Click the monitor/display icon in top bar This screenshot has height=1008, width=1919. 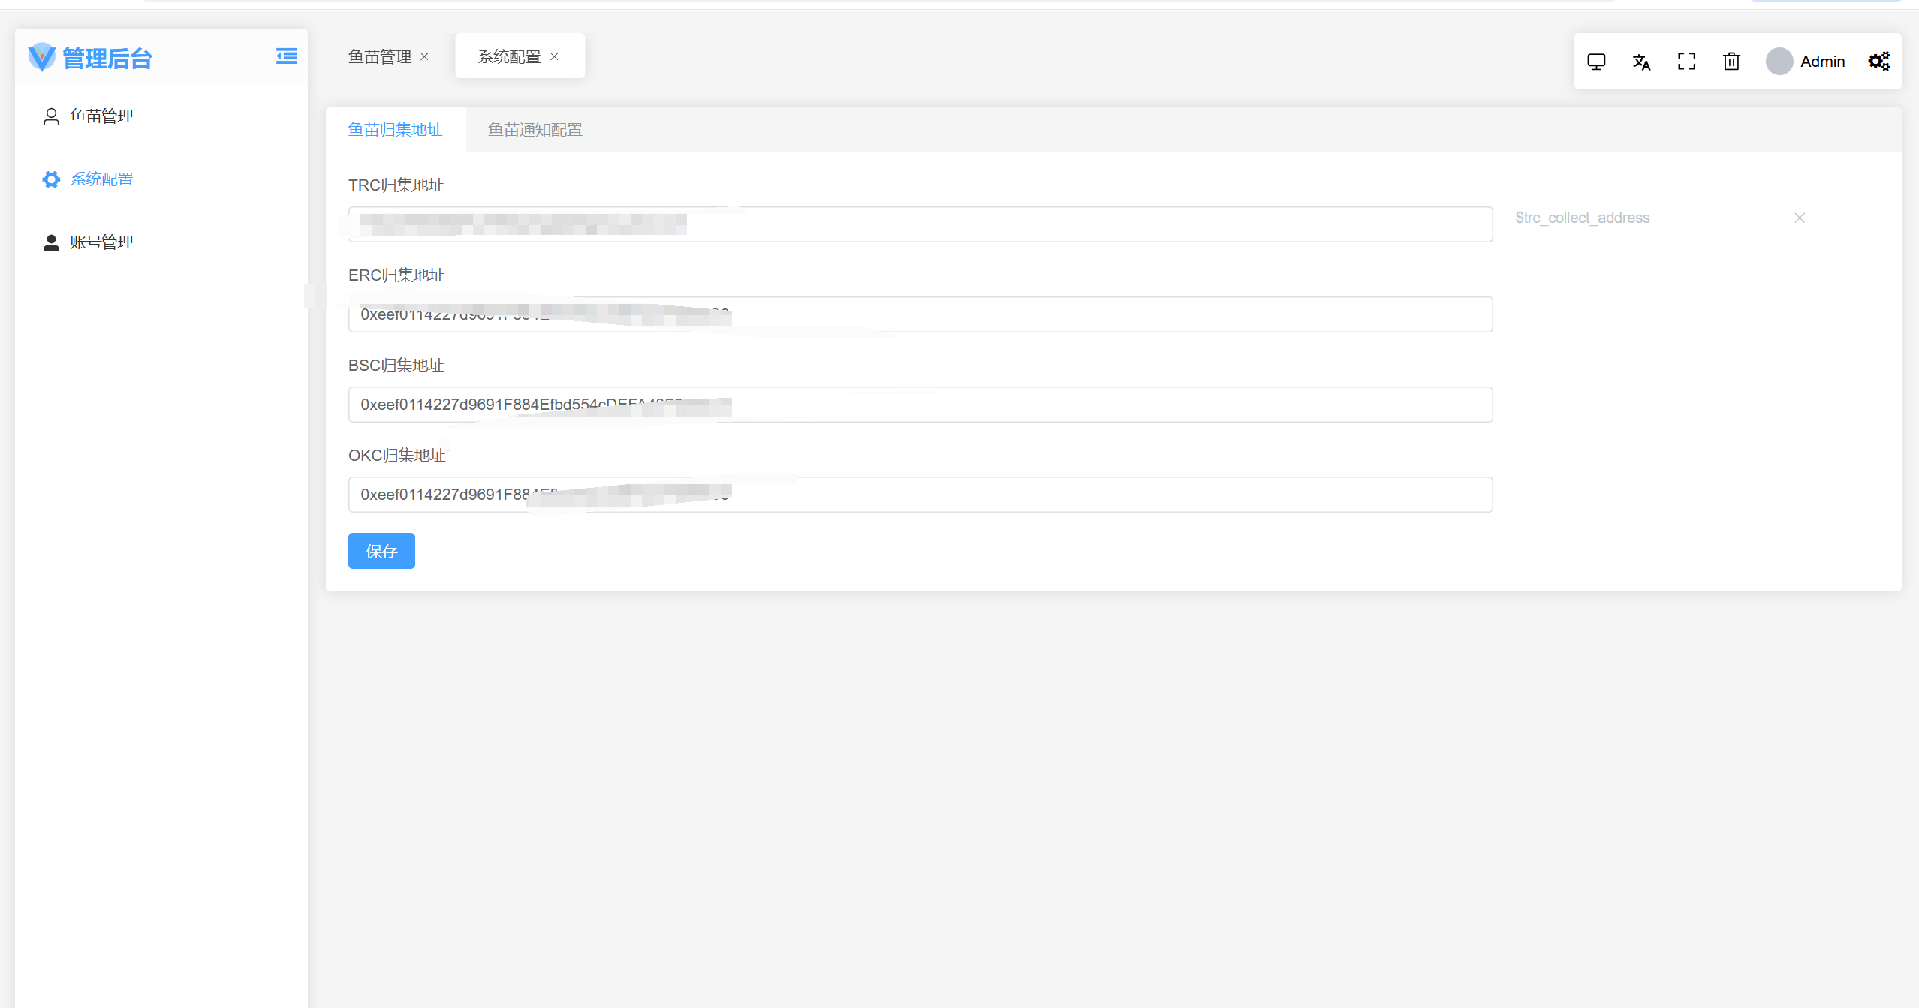[1596, 62]
